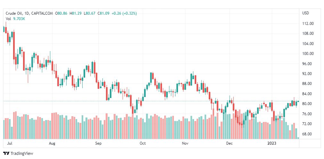Click the Sep time axis marker

(98, 144)
